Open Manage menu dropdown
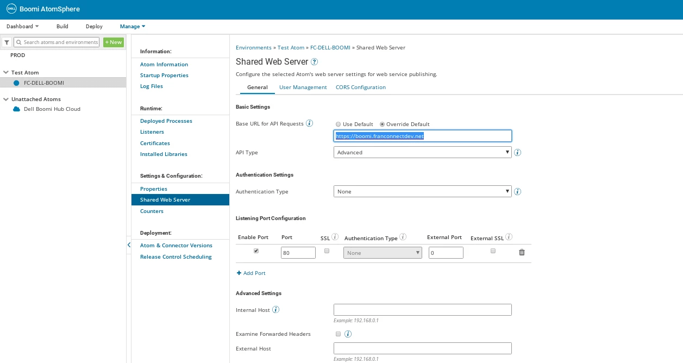The image size is (683, 363). (x=133, y=26)
